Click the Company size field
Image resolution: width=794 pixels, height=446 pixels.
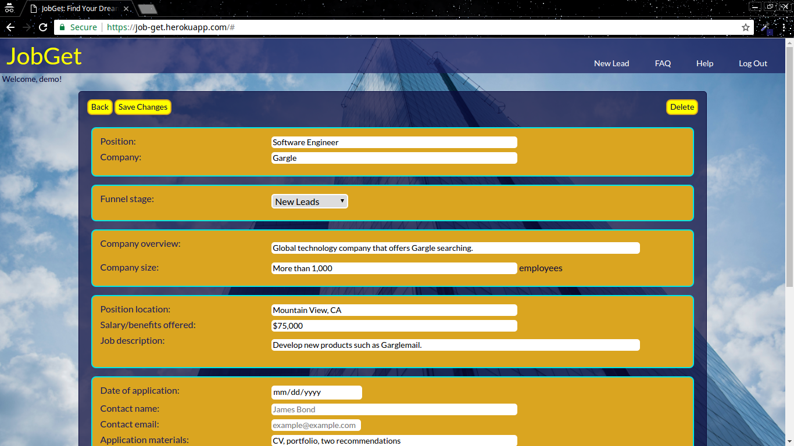coord(394,268)
